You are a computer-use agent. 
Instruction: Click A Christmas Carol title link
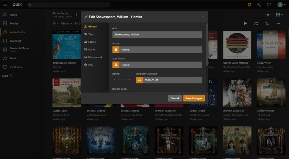point(96,115)
